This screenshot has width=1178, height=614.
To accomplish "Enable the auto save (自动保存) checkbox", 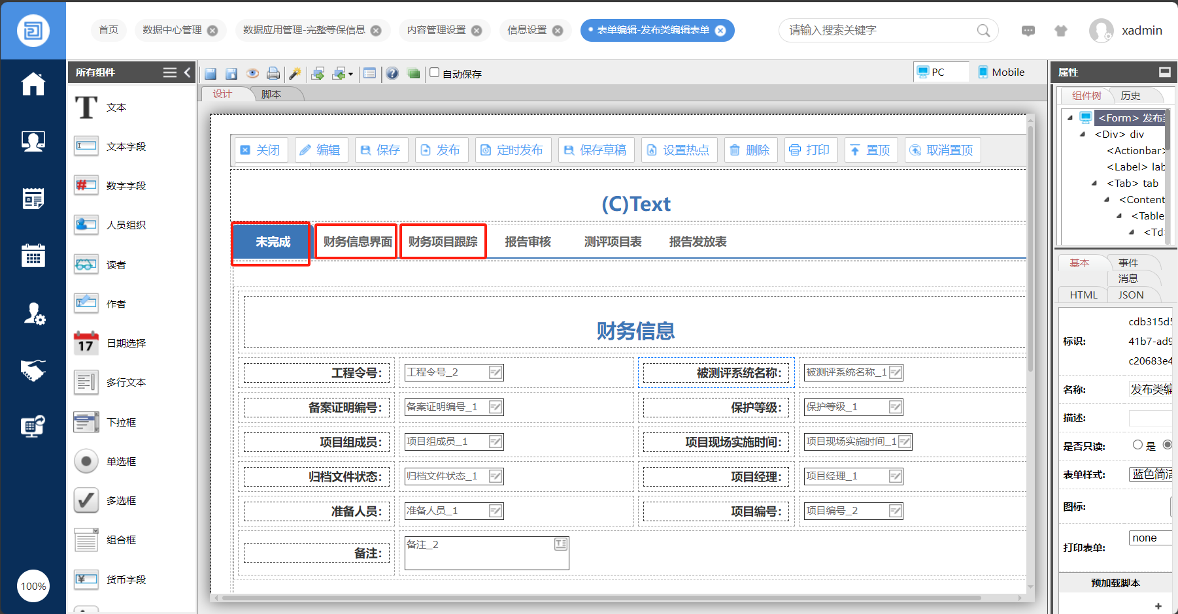I will pyautogui.click(x=435, y=73).
